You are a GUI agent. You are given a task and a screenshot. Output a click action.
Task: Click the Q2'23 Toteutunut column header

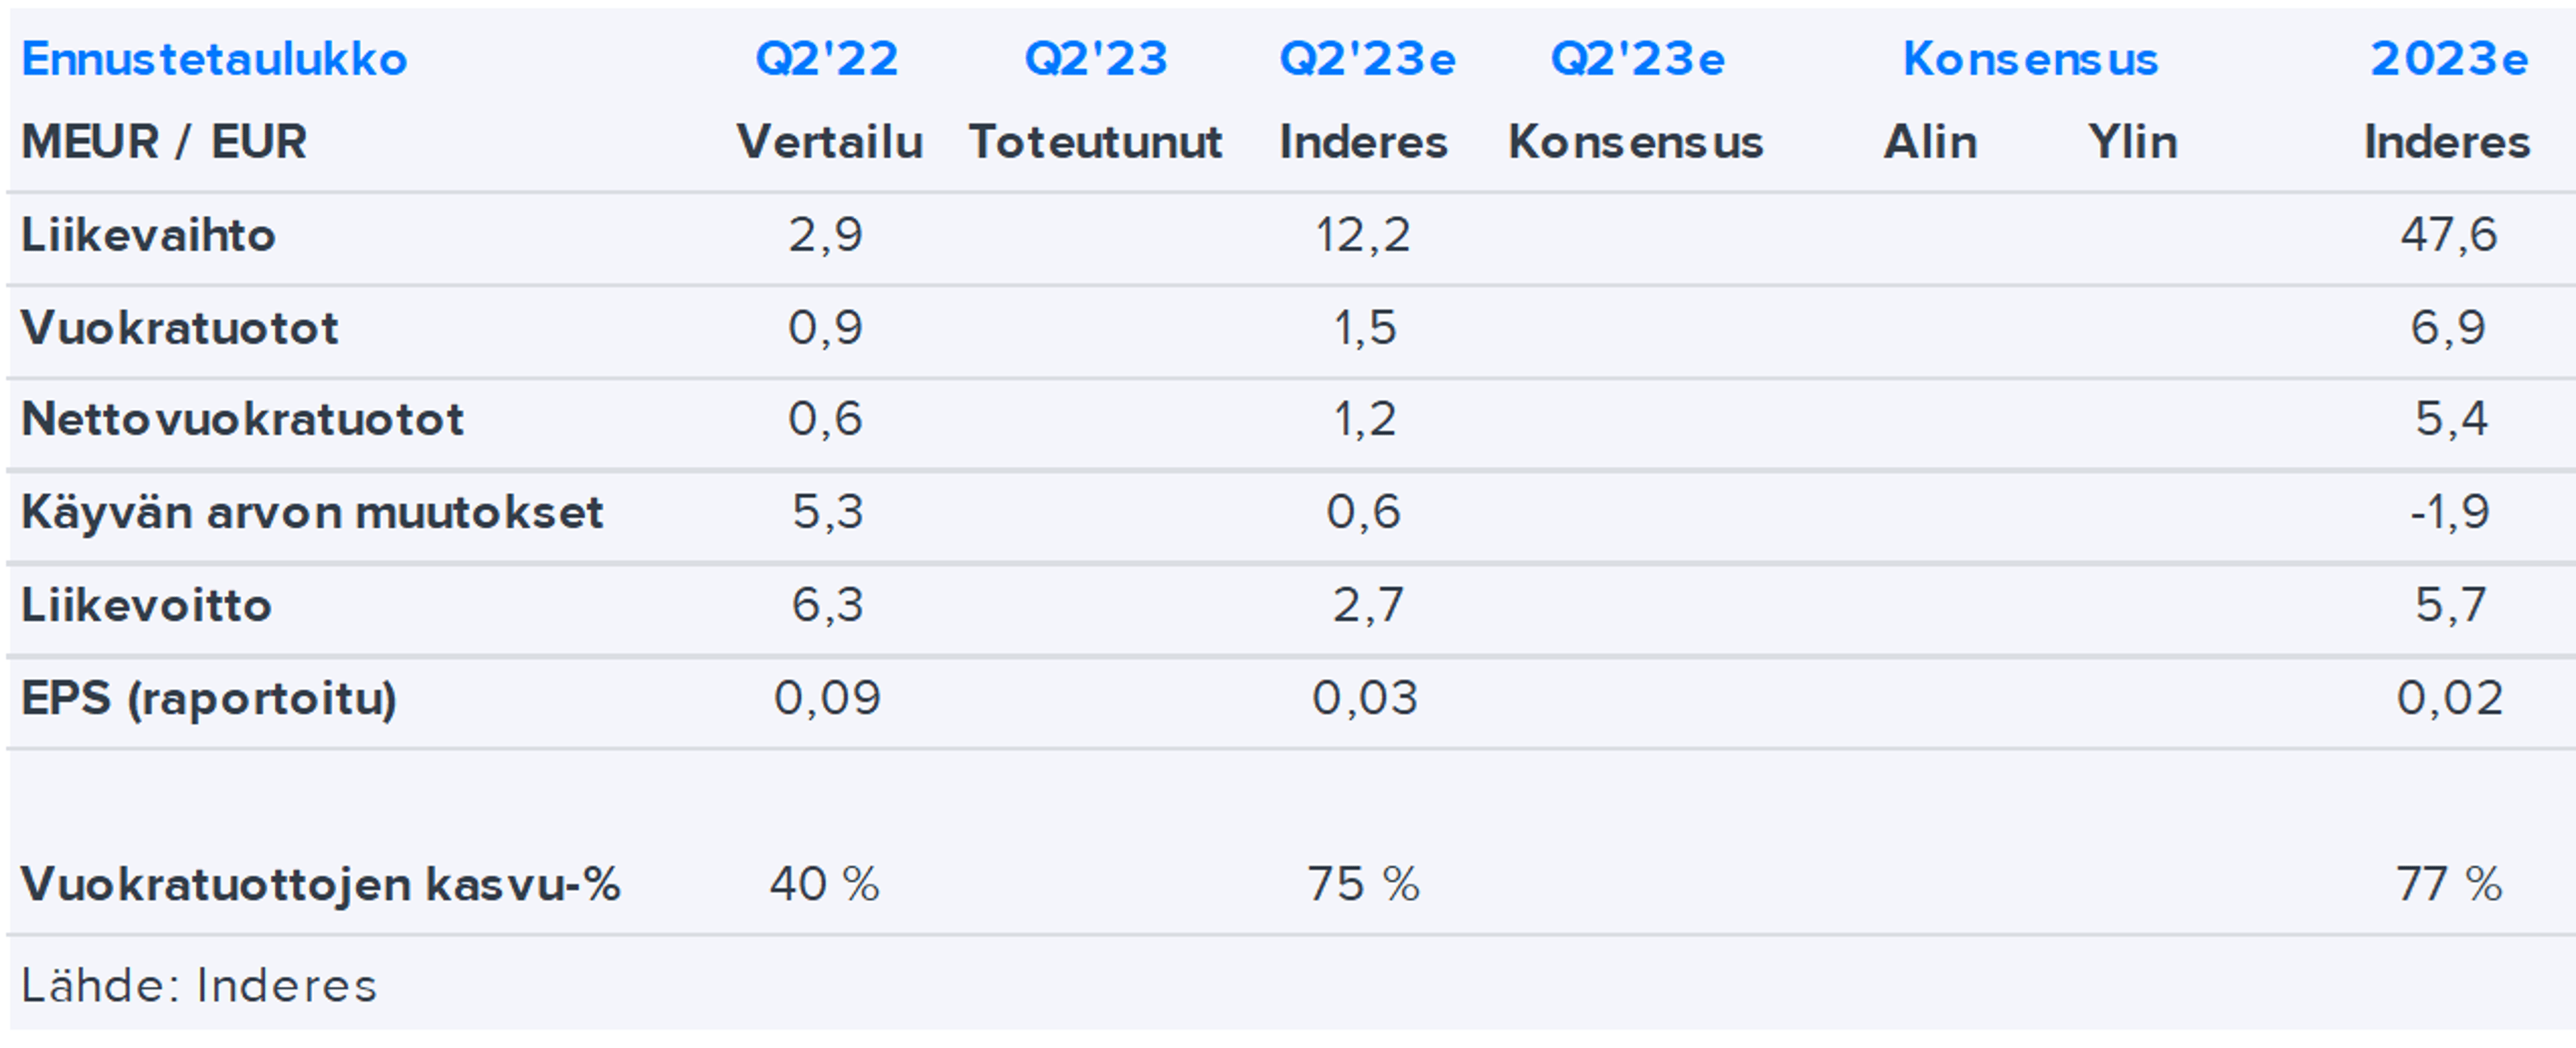pos(1096,59)
